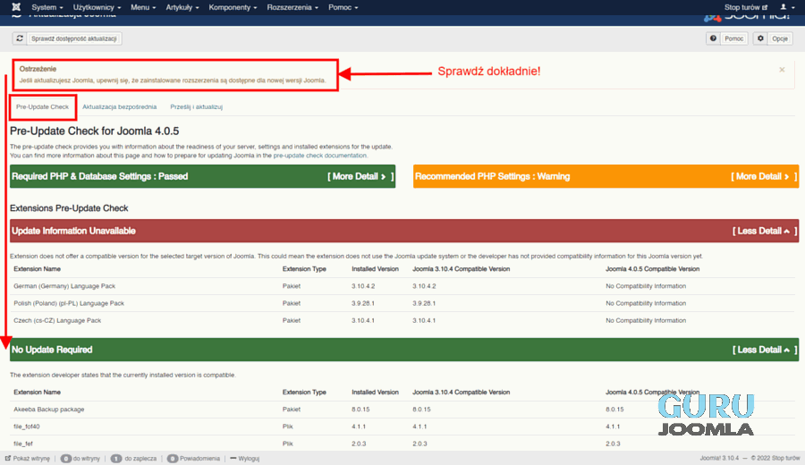This screenshot has height=465, width=805.
Task: Dismiss the Ostrzeżenie warning message
Action: tap(782, 70)
